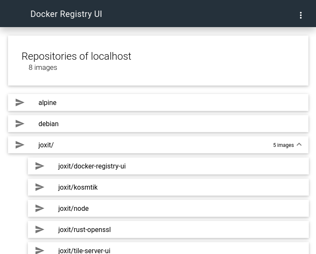Select the joxit/kosmtik image
316x254 pixels.
pyautogui.click(x=78, y=187)
